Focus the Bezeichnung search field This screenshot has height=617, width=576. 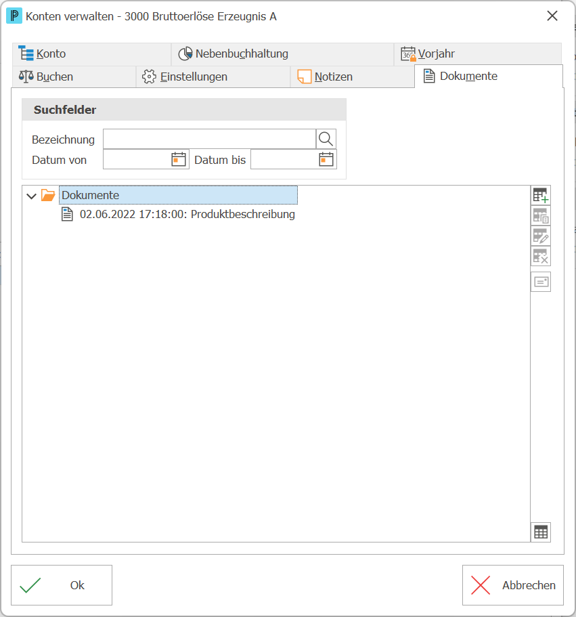(209, 139)
